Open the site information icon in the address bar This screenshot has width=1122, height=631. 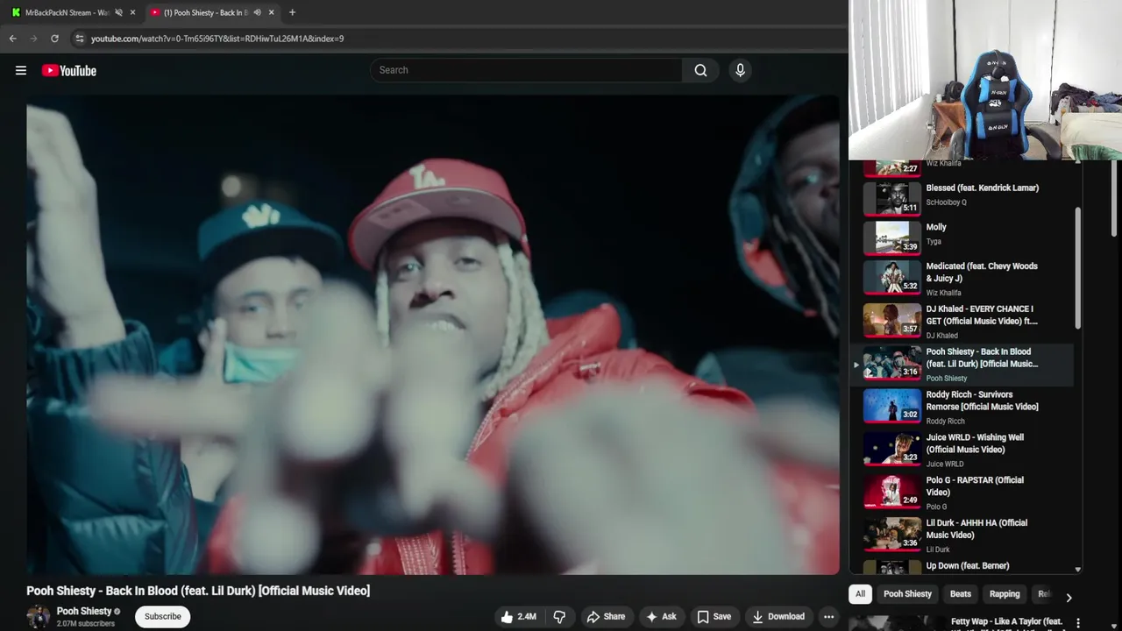[79, 39]
